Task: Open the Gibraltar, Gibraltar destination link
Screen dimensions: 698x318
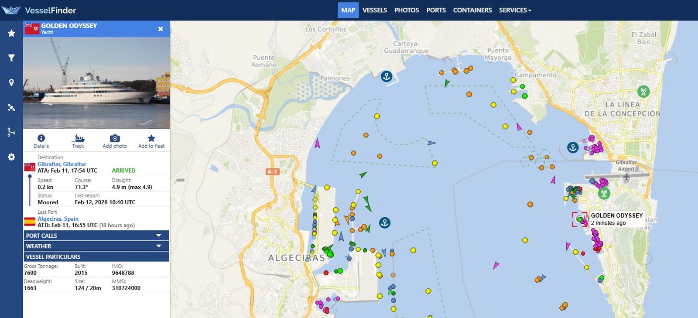Action: pyautogui.click(x=62, y=164)
